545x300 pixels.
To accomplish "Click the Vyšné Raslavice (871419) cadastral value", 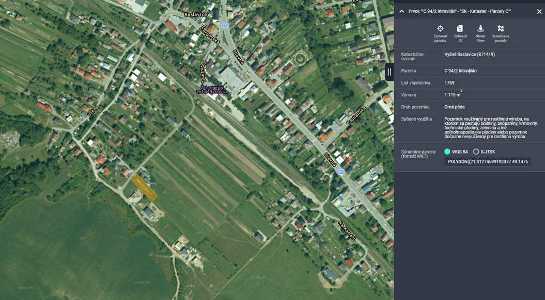I will (469, 55).
